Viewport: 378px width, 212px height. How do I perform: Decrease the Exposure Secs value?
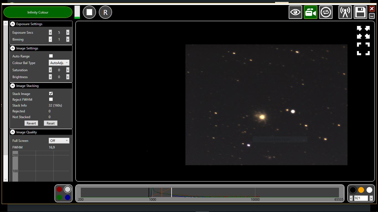50,33
